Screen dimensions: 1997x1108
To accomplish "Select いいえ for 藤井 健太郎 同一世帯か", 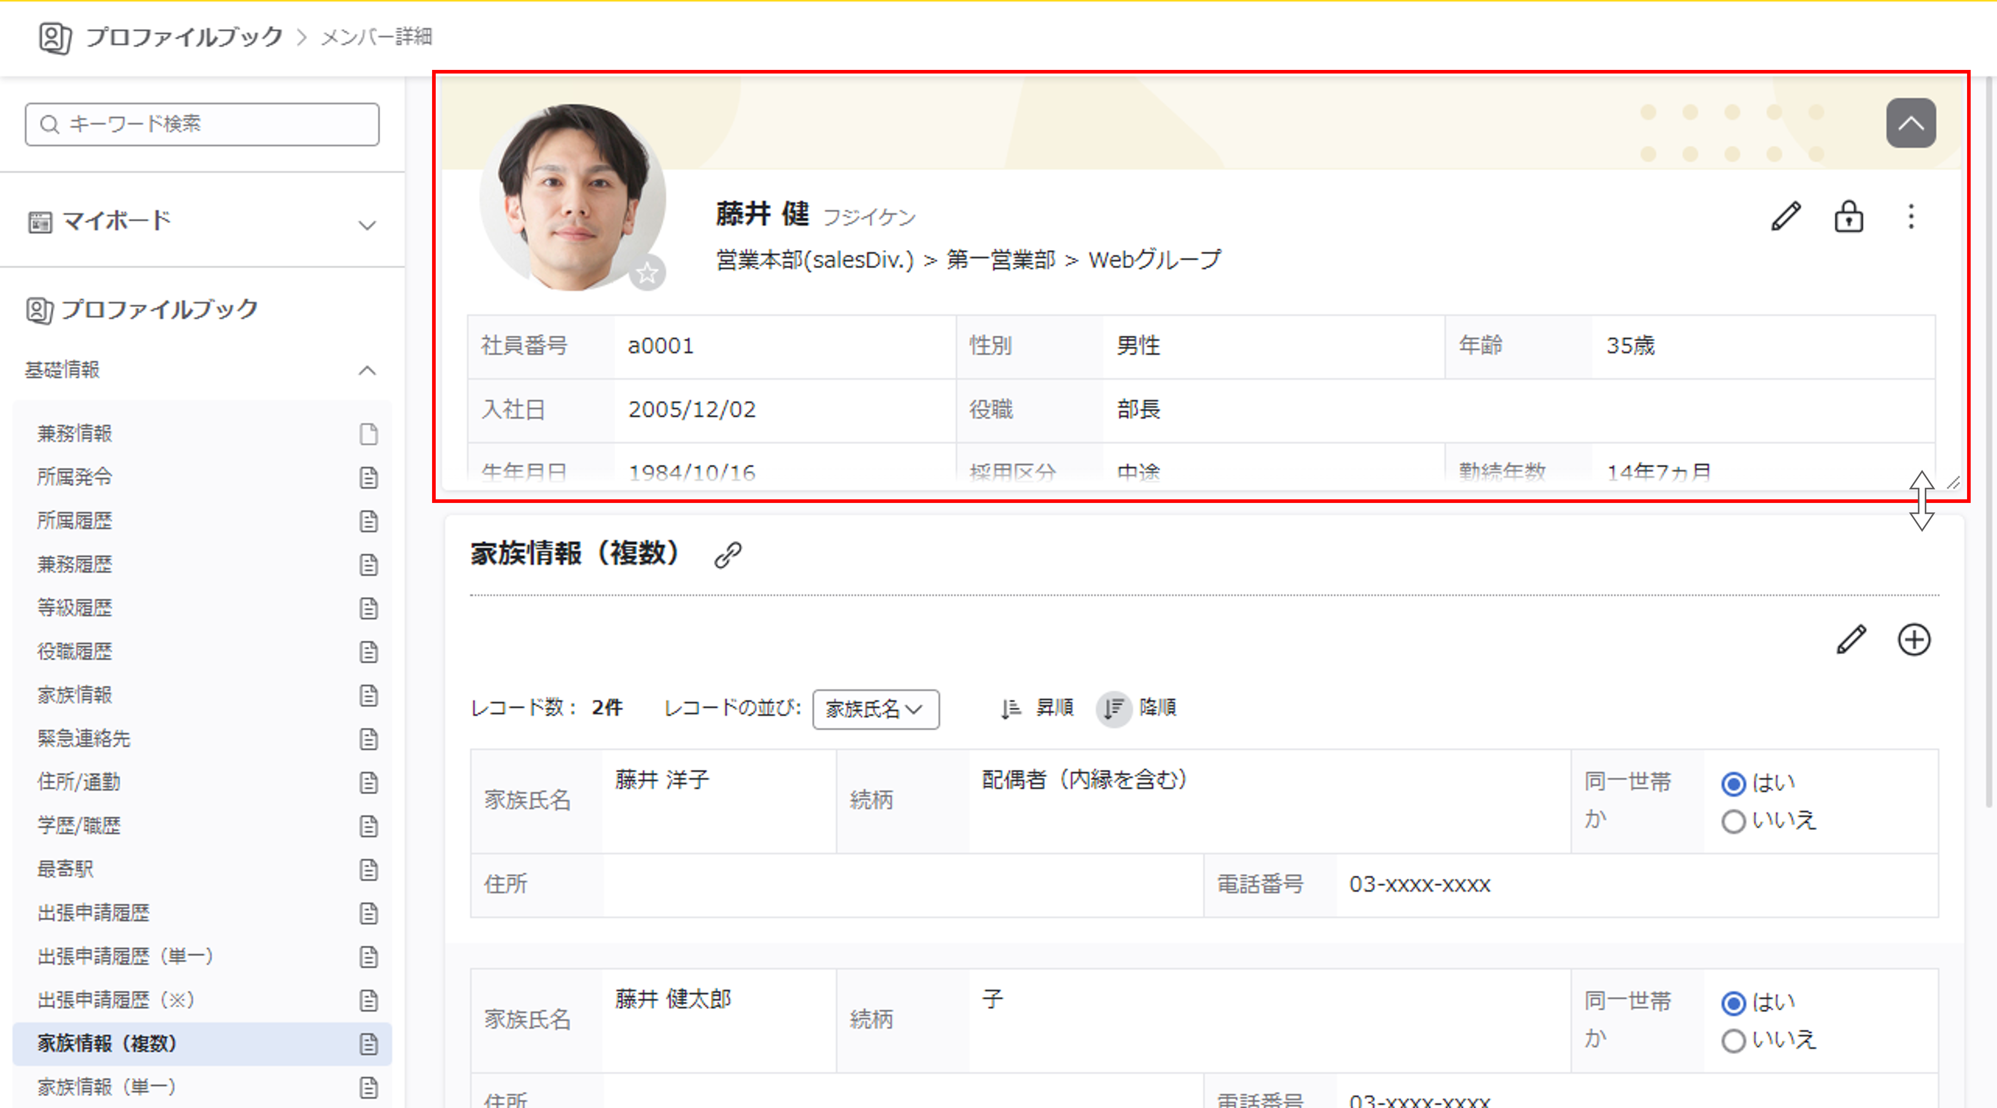I will click(x=1733, y=1040).
